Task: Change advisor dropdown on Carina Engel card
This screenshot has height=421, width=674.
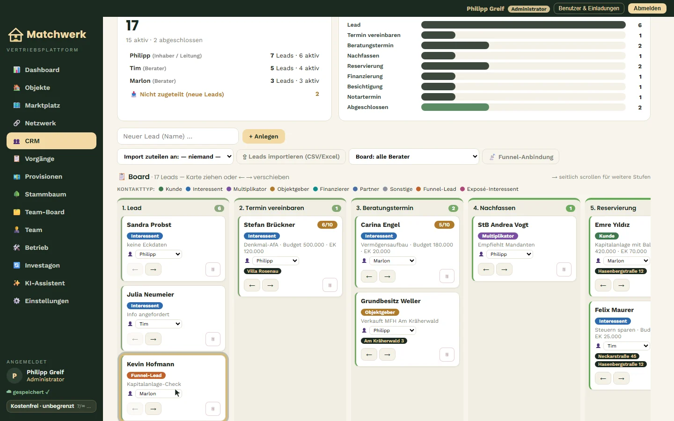Action: 393,261
